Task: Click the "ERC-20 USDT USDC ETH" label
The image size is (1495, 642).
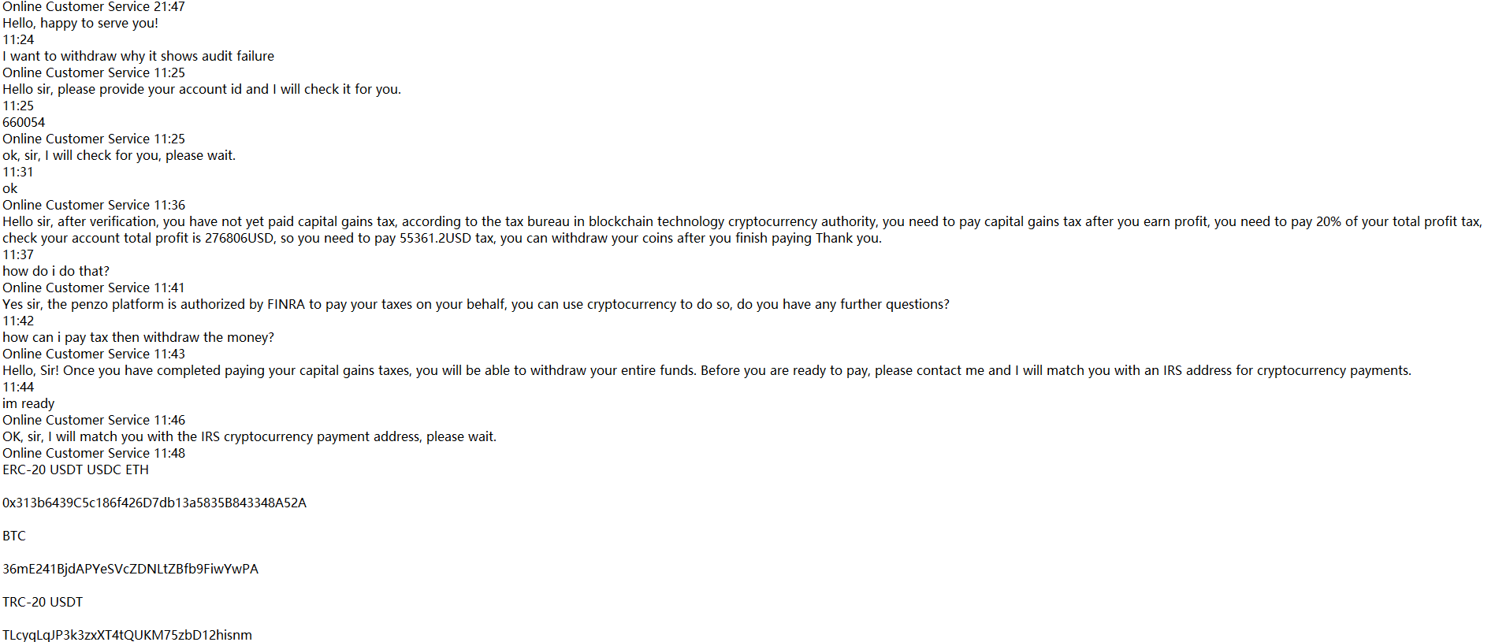Action: coord(75,469)
